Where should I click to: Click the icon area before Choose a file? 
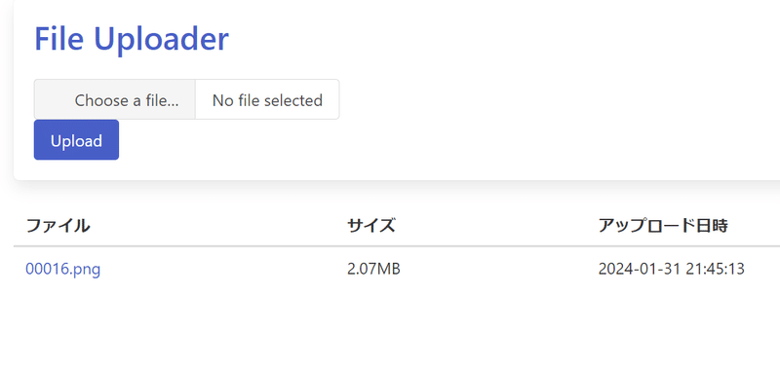click(56, 100)
